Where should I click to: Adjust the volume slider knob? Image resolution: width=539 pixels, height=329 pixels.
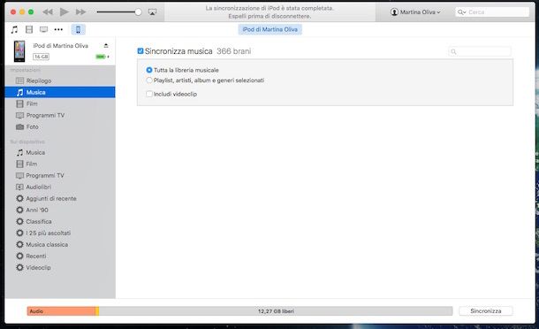(138, 12)
